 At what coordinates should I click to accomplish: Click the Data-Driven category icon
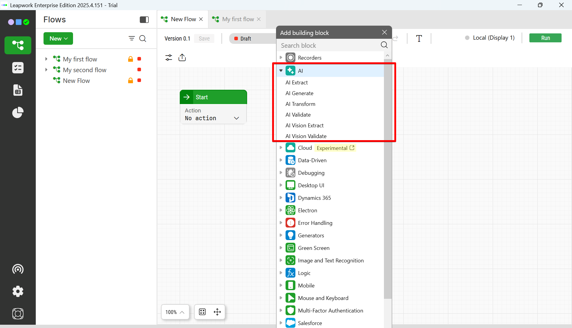point(291,160)
